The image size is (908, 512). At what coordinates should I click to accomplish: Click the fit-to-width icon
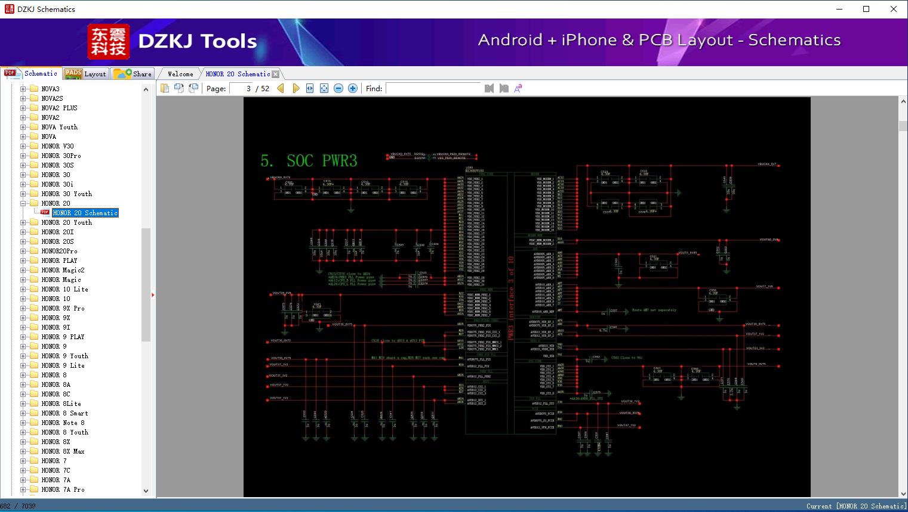click(310, 88)
